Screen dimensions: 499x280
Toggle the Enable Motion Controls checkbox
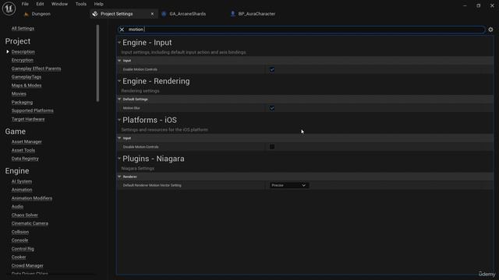pos(272,69)
